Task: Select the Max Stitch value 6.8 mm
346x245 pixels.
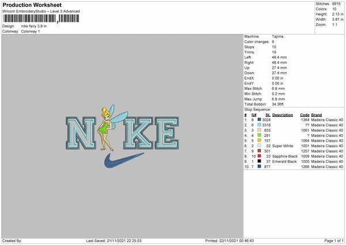Action: point(279,88)
